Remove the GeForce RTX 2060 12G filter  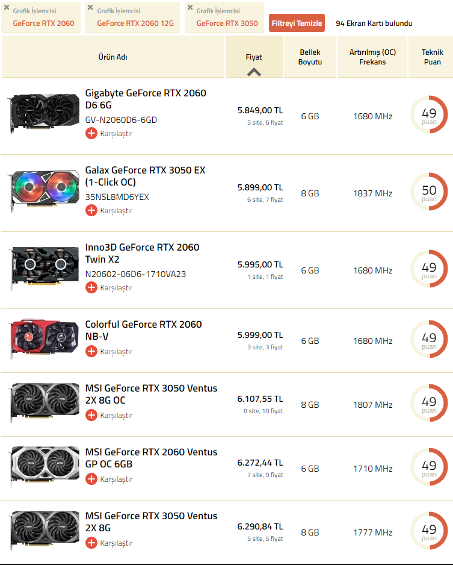pos(90,8)
